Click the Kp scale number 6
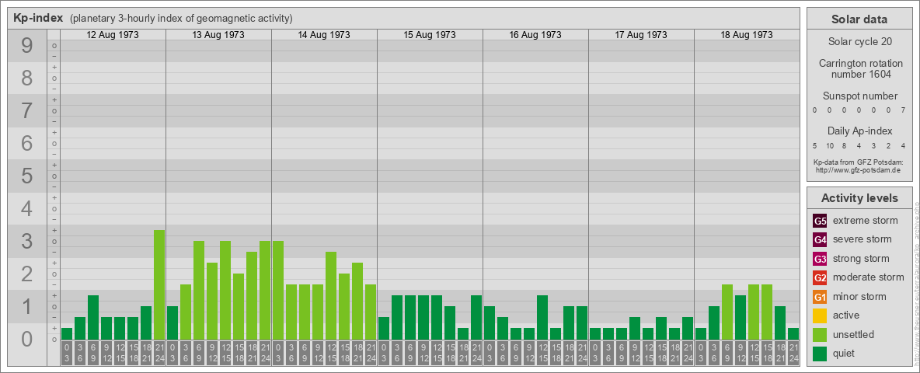The image size is (920, 373). (x=27, y=143)
